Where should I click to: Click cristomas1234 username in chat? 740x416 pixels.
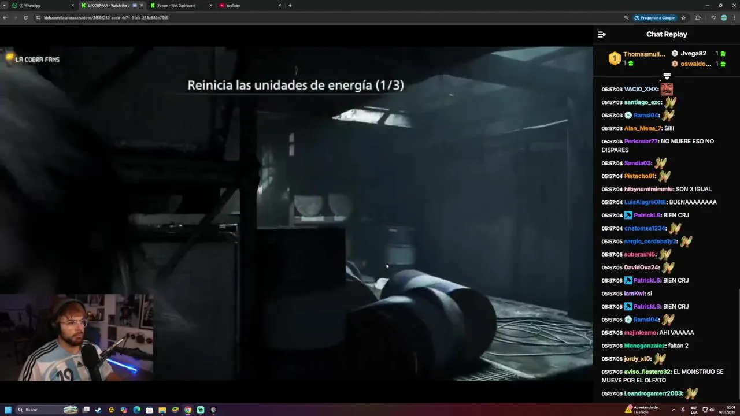coord(645,228)
